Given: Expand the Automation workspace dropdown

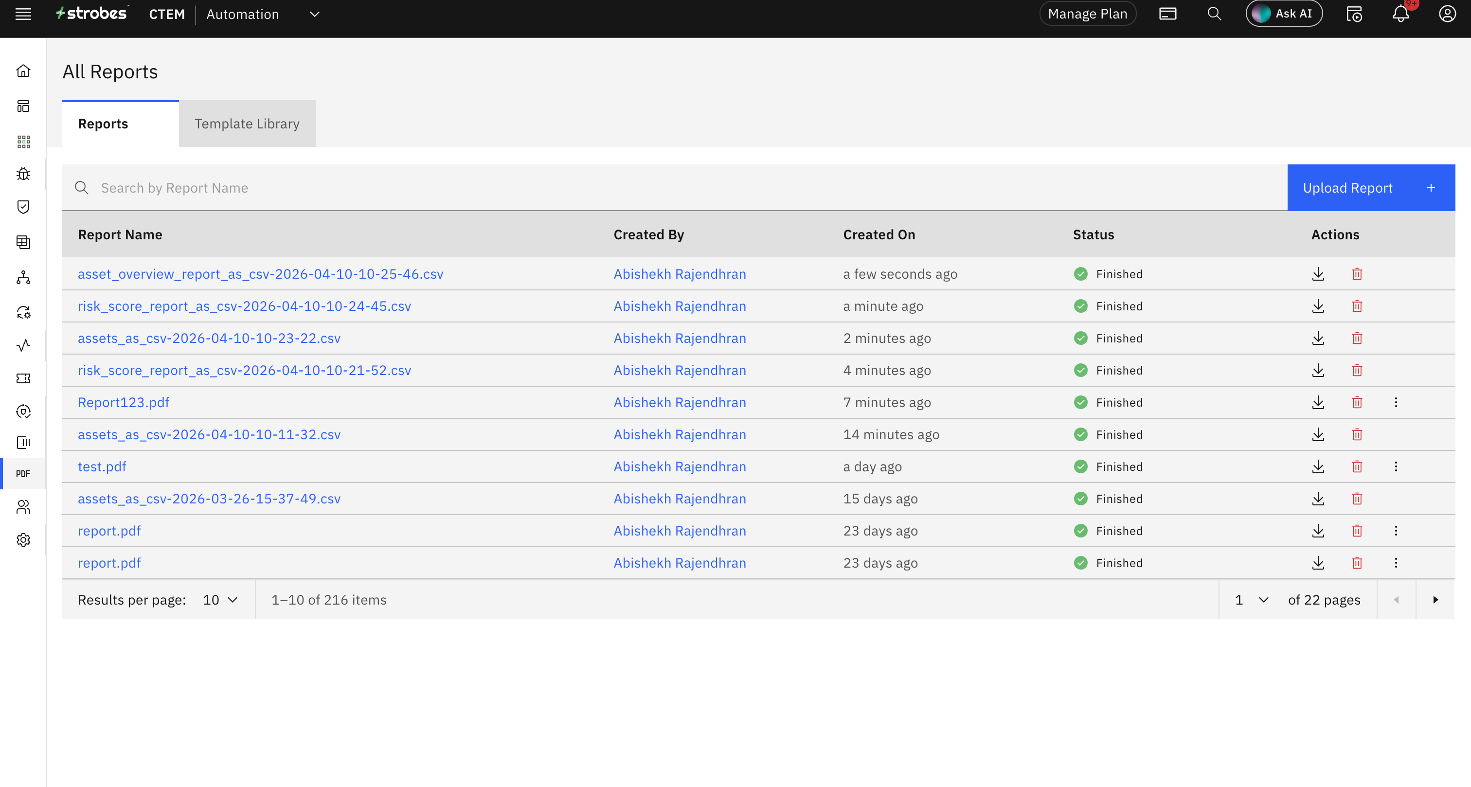Looking at the screenshot, I should click(314, 14).
